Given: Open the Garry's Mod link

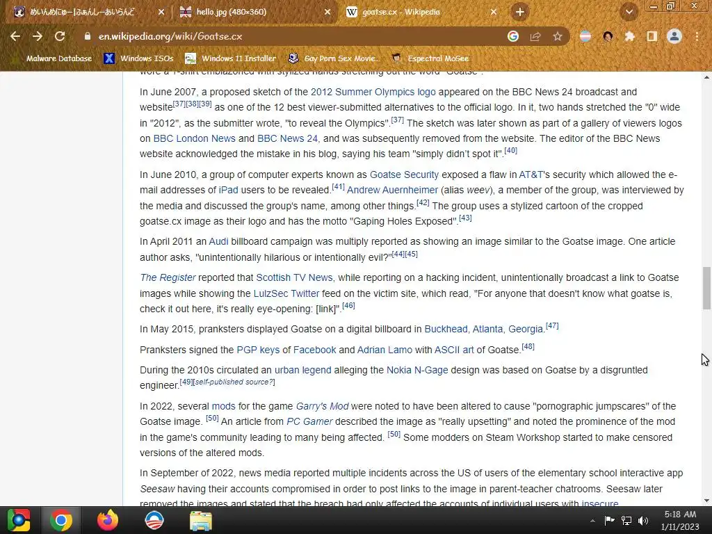Looking at the screenshot, I should point(323,406).
